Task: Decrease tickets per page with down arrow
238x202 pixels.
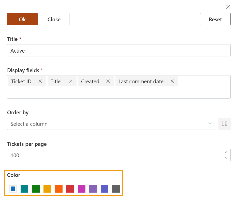Action: pos(226,158)
